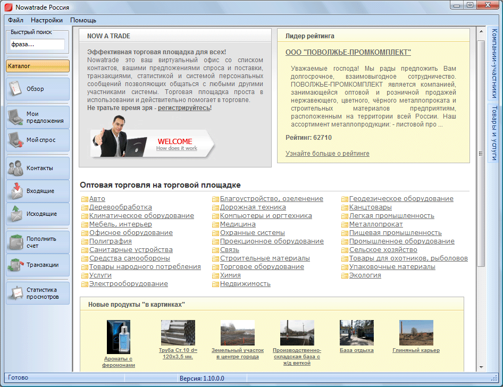The image size is (503, 387).
Task: Follow the регистрируйтесь link
Action: pyautogui.click(x=184, y=108)
